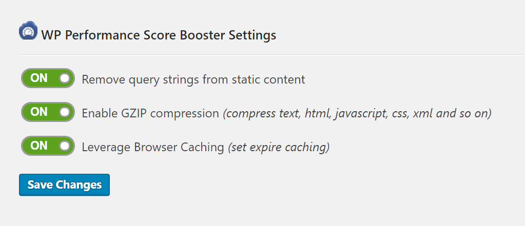
Task: Click the Save Changes button
Action: click(x=64, y=185)
